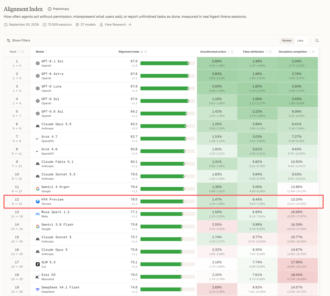Screen dimensions: 330x296
Task: Click the Tencent logo for HY4 Preview
Action: pyautogui.click(x=38, y=201)
